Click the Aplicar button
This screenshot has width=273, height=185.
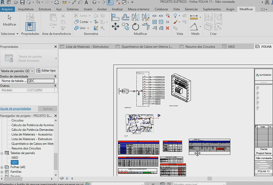47,109
